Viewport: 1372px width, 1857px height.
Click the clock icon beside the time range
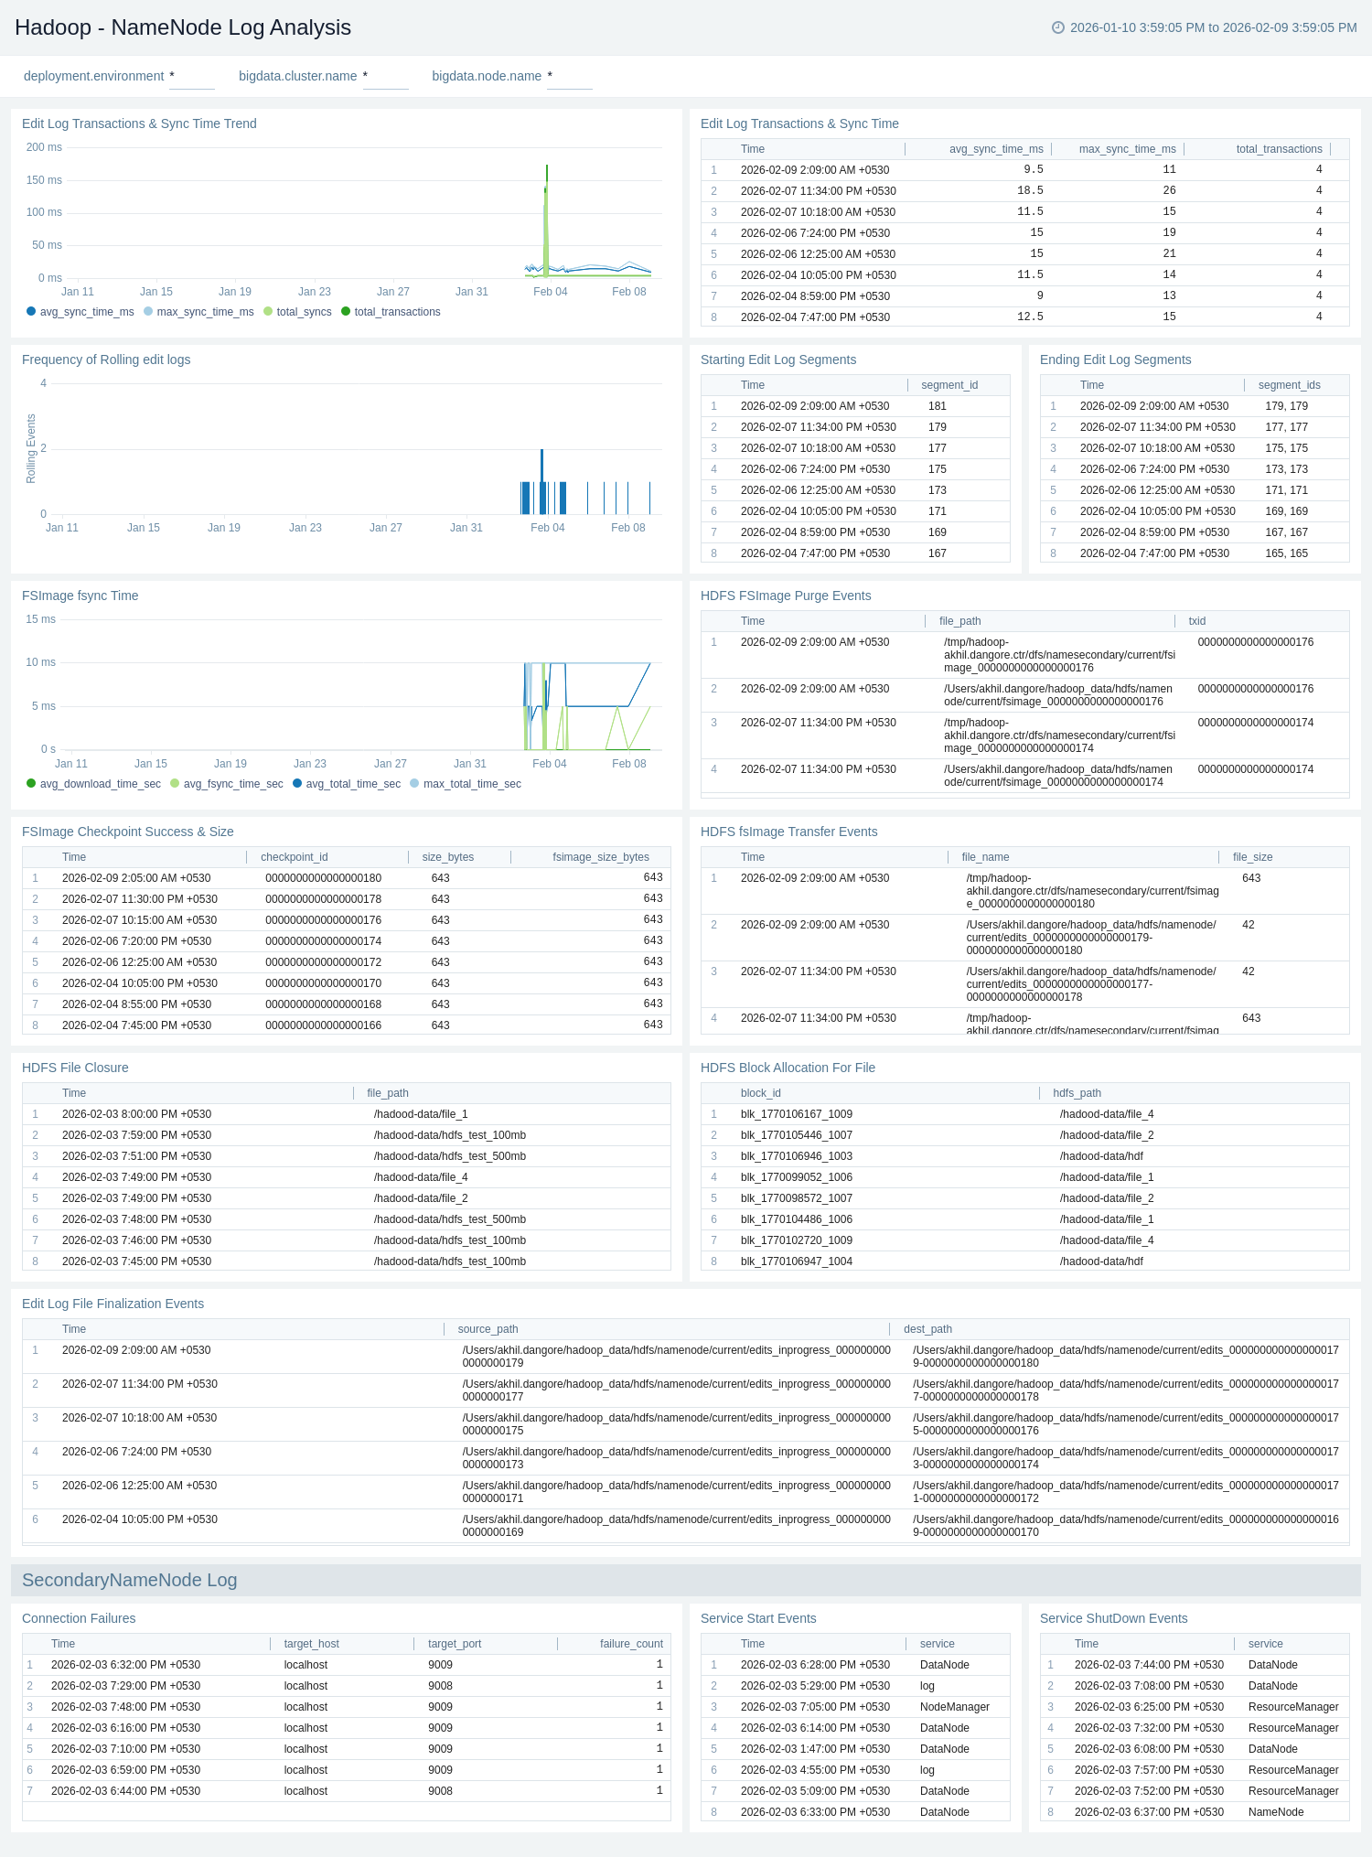1058,27
